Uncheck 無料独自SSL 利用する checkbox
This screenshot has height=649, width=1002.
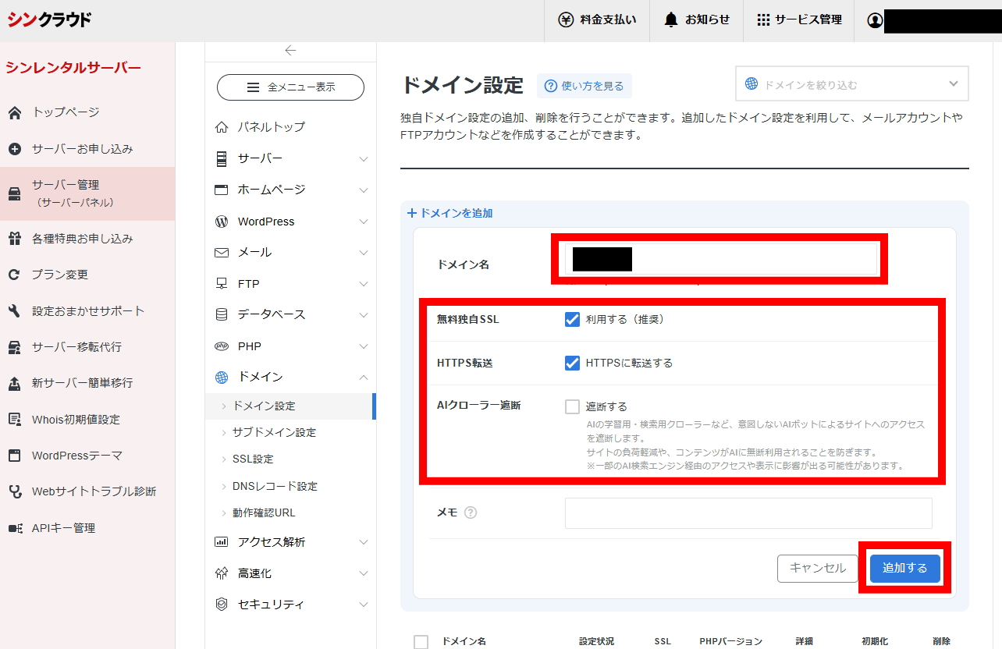(572, 319)
